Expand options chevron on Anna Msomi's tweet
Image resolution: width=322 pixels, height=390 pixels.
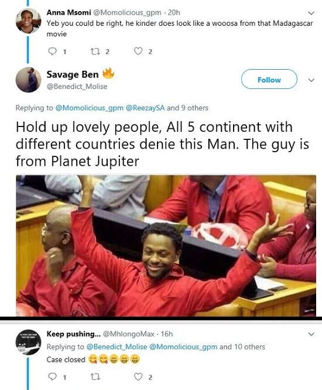[311, 13]
